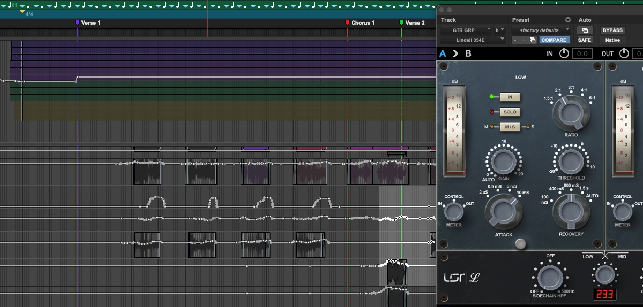Click the 4/4 meter marker
643x307 pixels.
(26, 13)
